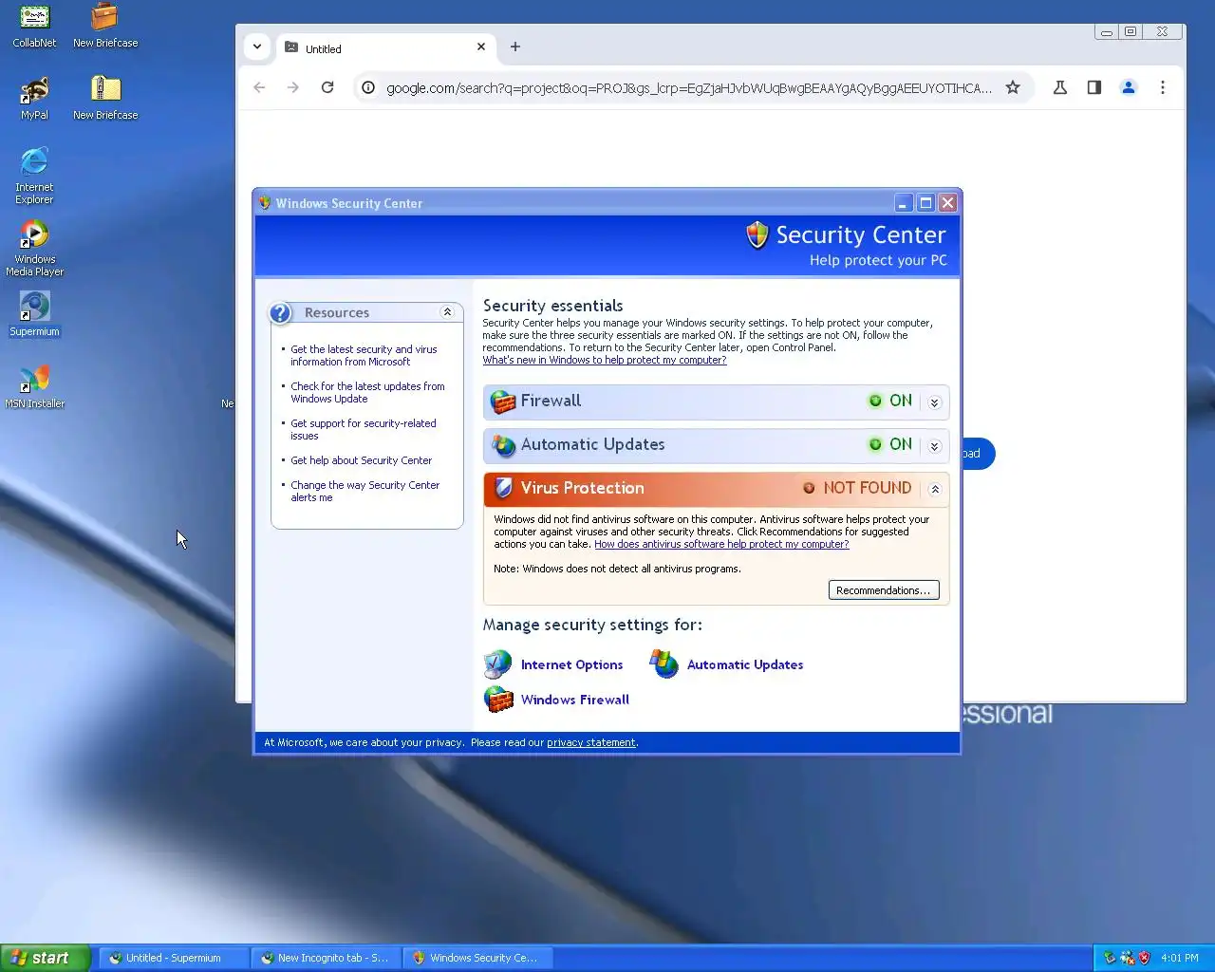Click the Automatic Updates ON status

tap(890, 444)
